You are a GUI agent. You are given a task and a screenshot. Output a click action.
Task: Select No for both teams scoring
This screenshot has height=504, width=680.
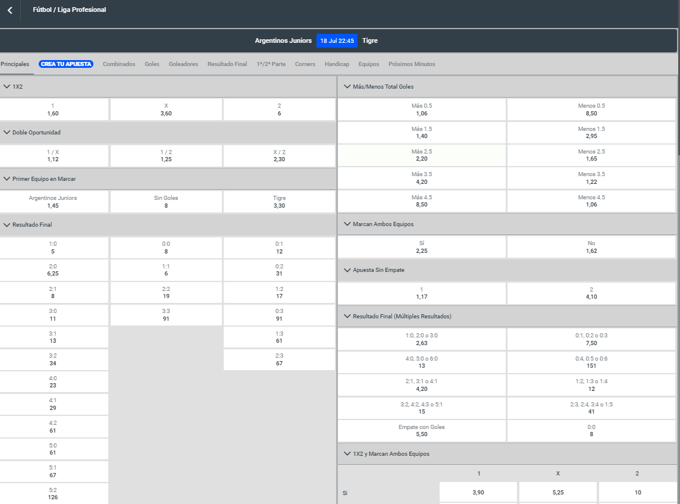(591, 247)
